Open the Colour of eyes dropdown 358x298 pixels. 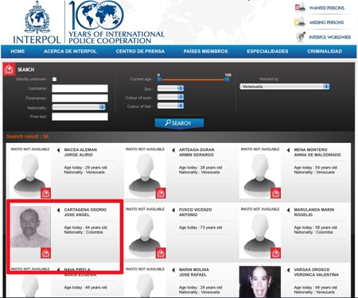coord(170,97)
